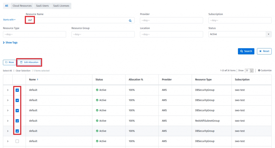The height and width of the screenshot is (148, 275).
Task: Click the magnifier icon in Resource Name field
Action: 130,21
